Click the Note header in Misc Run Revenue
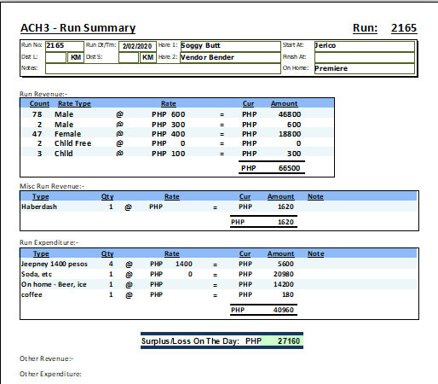 (x=315, y=196)
